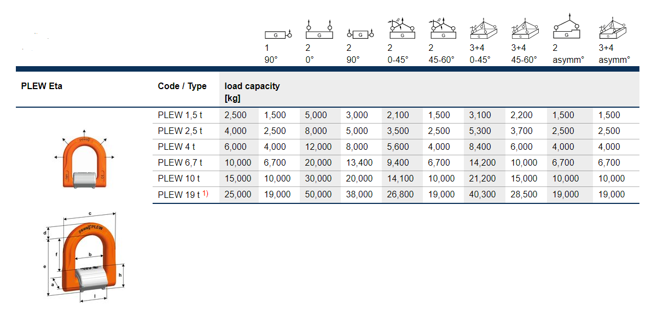Image resolution: width=646 pixels, height=310 pixels.
Task: Select the PLEW 19 t row label
Action: [179, 195]
